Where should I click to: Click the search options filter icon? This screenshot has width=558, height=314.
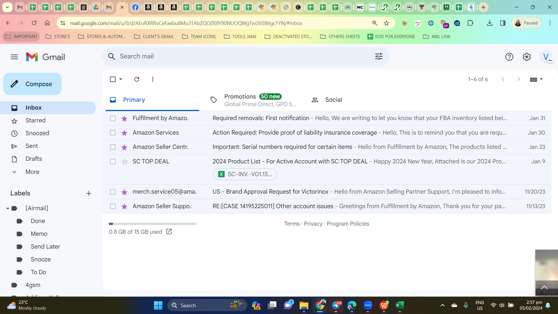click(x=379, y=56)
